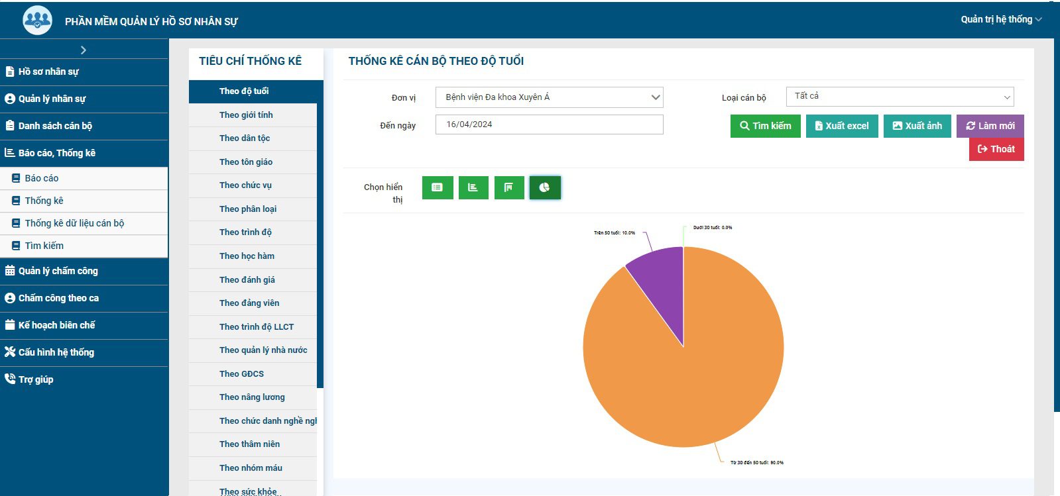Choose the Theo trình độ criterion

245,232
